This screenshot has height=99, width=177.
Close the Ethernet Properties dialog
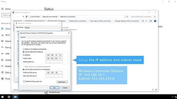pyautogui.click(x=59, y=23)
